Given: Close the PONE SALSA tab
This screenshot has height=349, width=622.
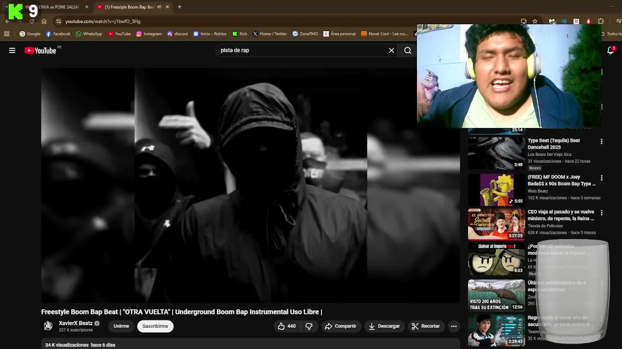Looking at the screenshot, I should pyautogui.click(x=86, y=7).
